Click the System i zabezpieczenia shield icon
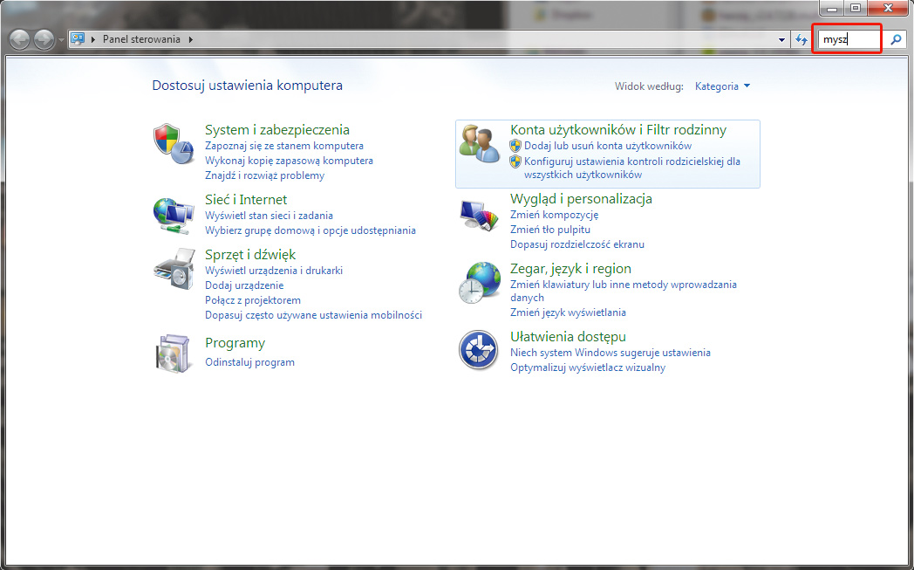The height and width of the screenshot is (570, 914). coord(173,143)
